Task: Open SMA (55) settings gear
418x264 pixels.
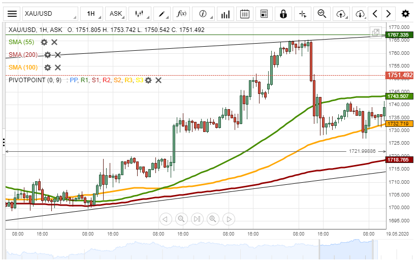Action: (x=44, y=42)
